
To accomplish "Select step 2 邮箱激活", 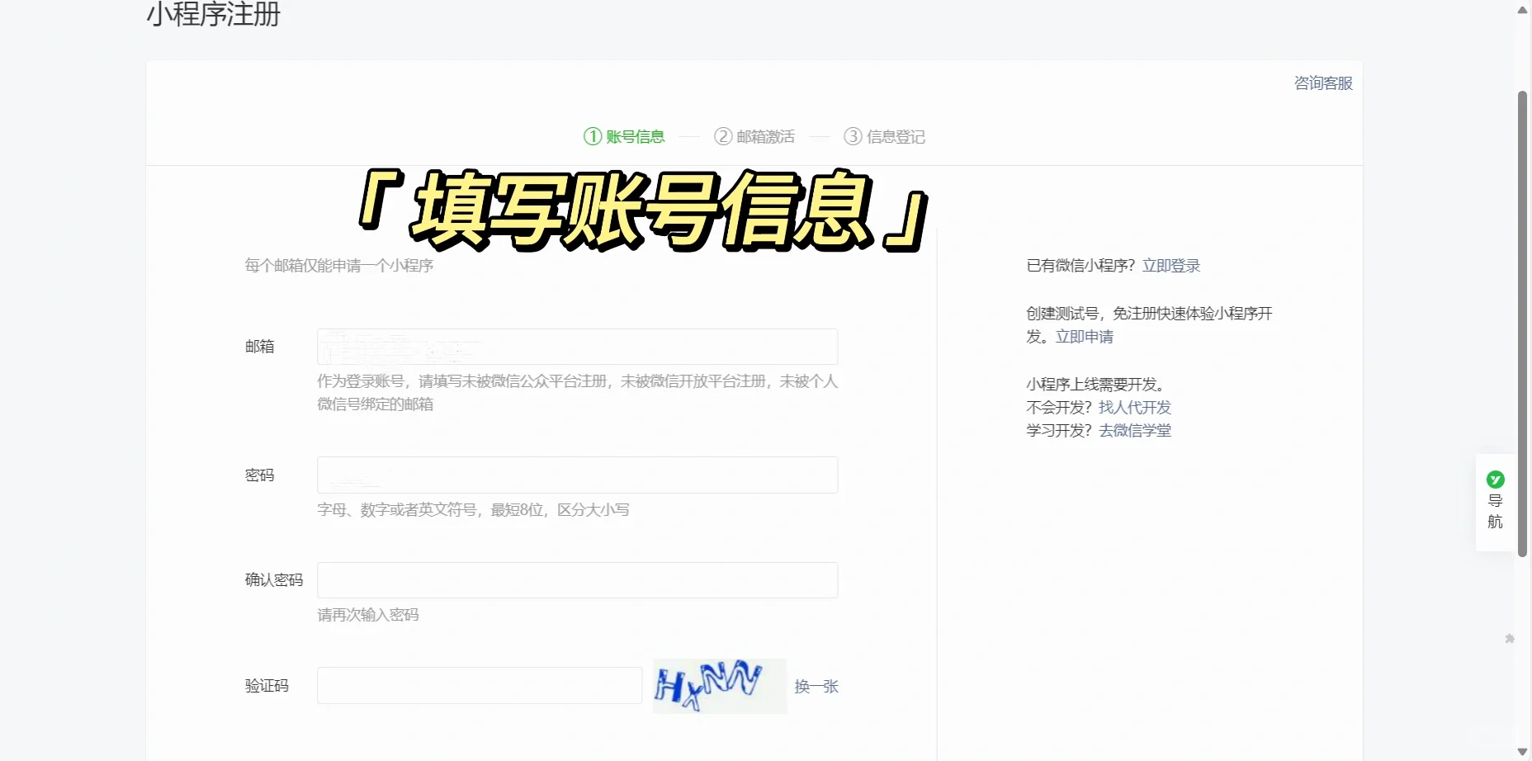I will pos(754,137).
